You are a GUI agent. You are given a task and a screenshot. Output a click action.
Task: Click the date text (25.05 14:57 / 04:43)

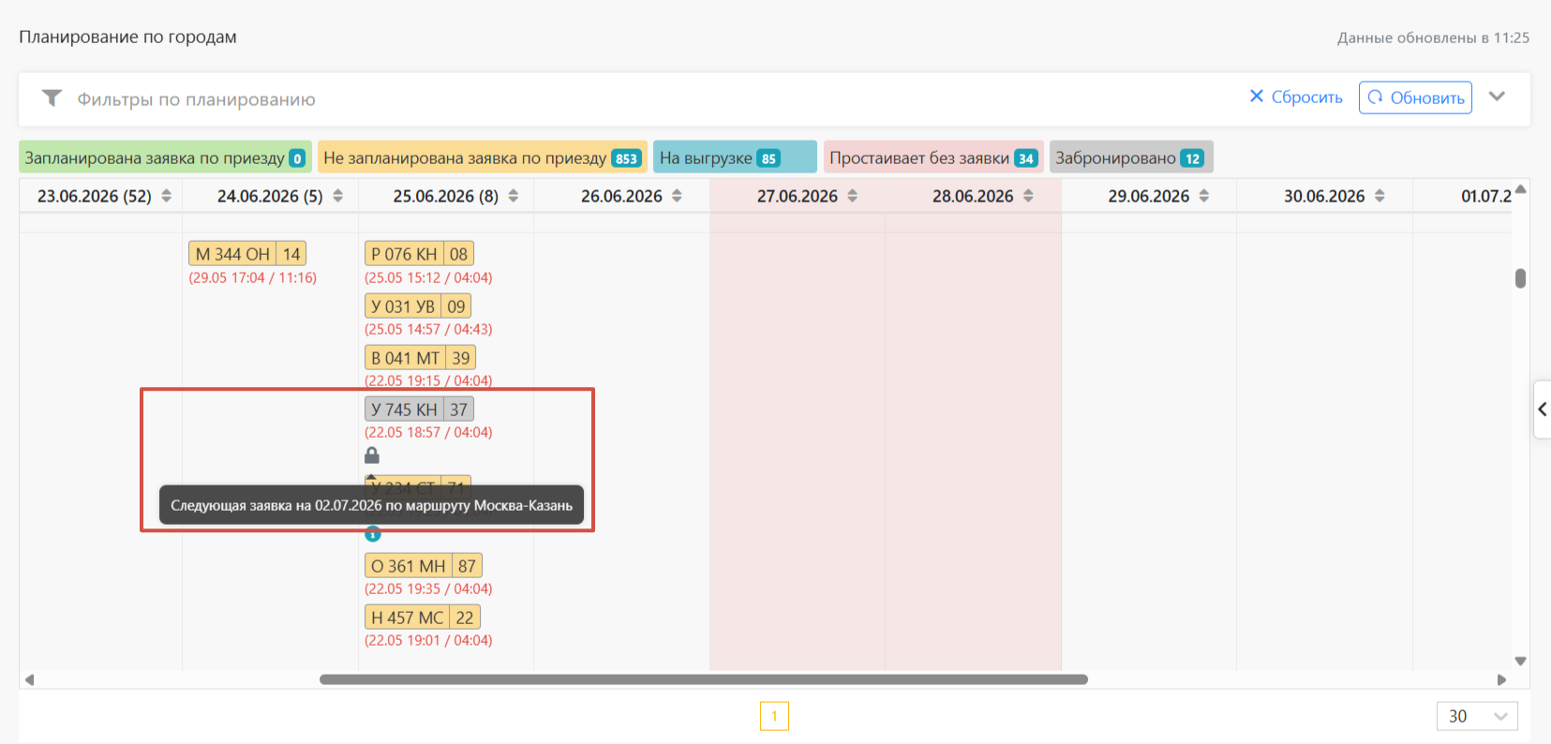click(x=428, y=329)
